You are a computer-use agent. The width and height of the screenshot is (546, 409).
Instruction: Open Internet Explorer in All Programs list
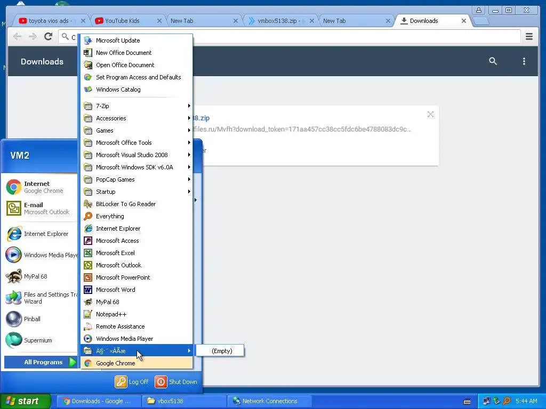coord(136,228)
